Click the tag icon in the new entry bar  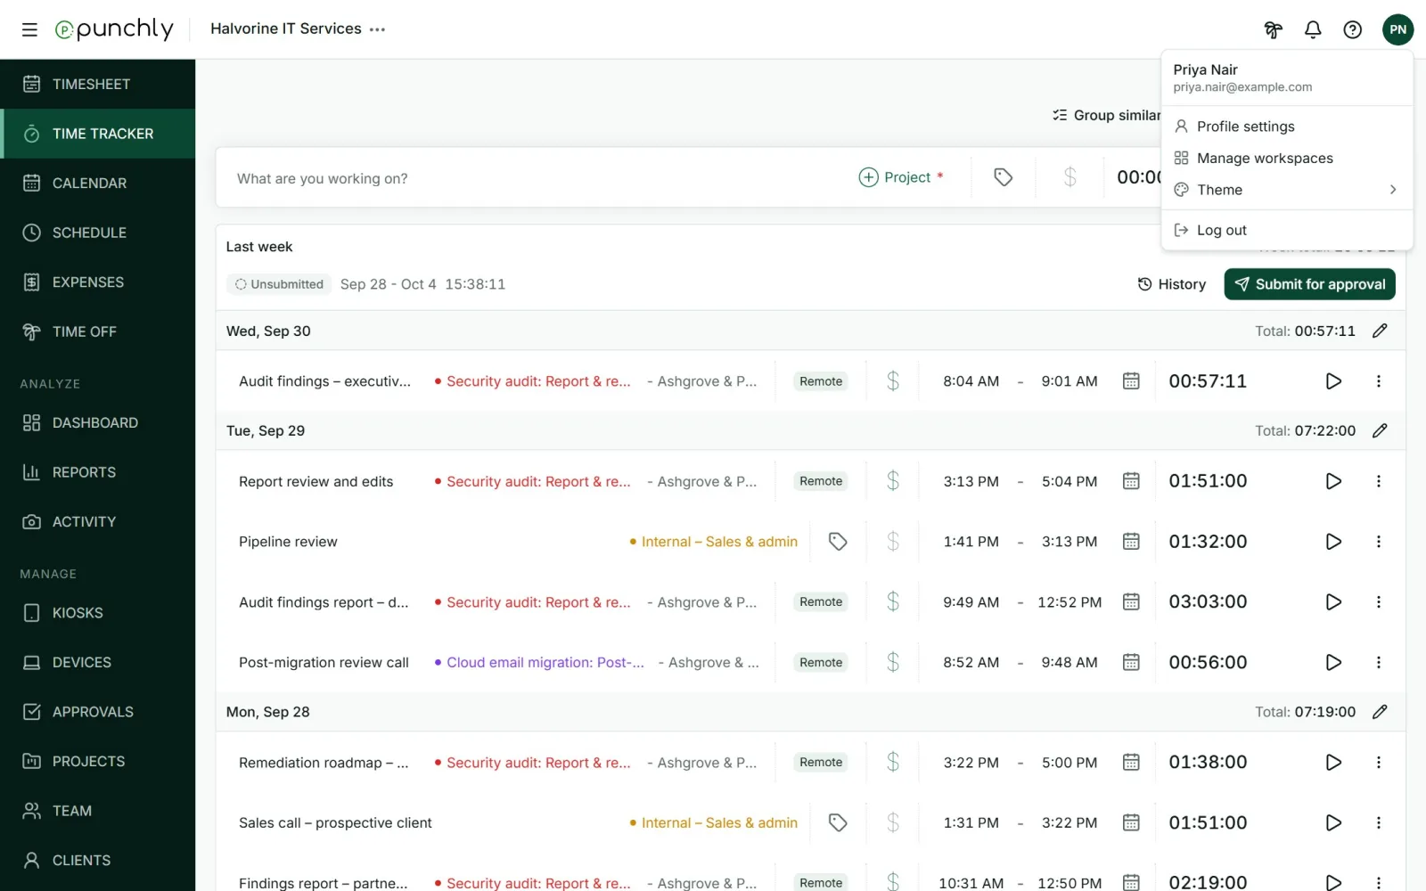point(1003,177)
